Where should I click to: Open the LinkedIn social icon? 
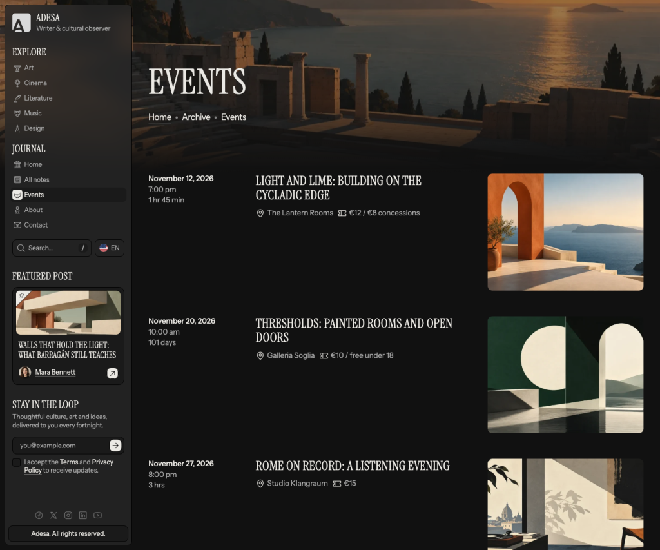(83, 515)
